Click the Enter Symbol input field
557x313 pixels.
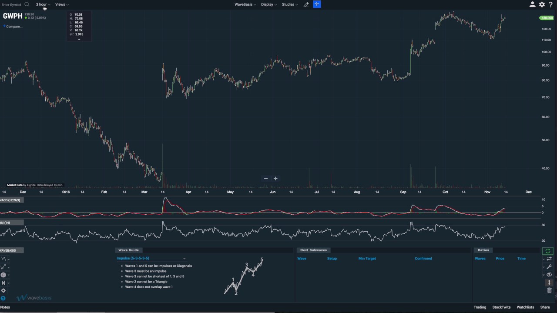[11, 4]
